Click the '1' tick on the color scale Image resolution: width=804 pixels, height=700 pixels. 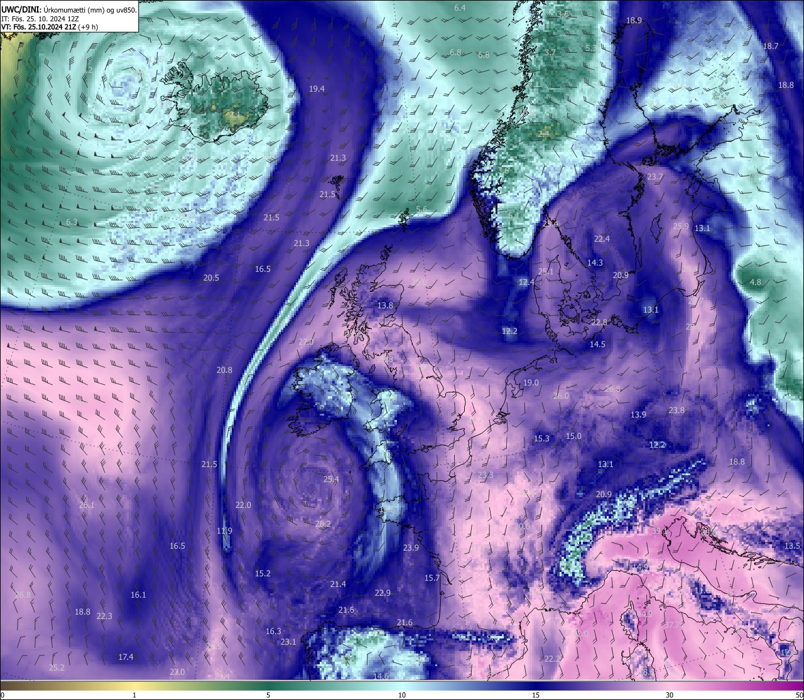(x=134, y=695)
